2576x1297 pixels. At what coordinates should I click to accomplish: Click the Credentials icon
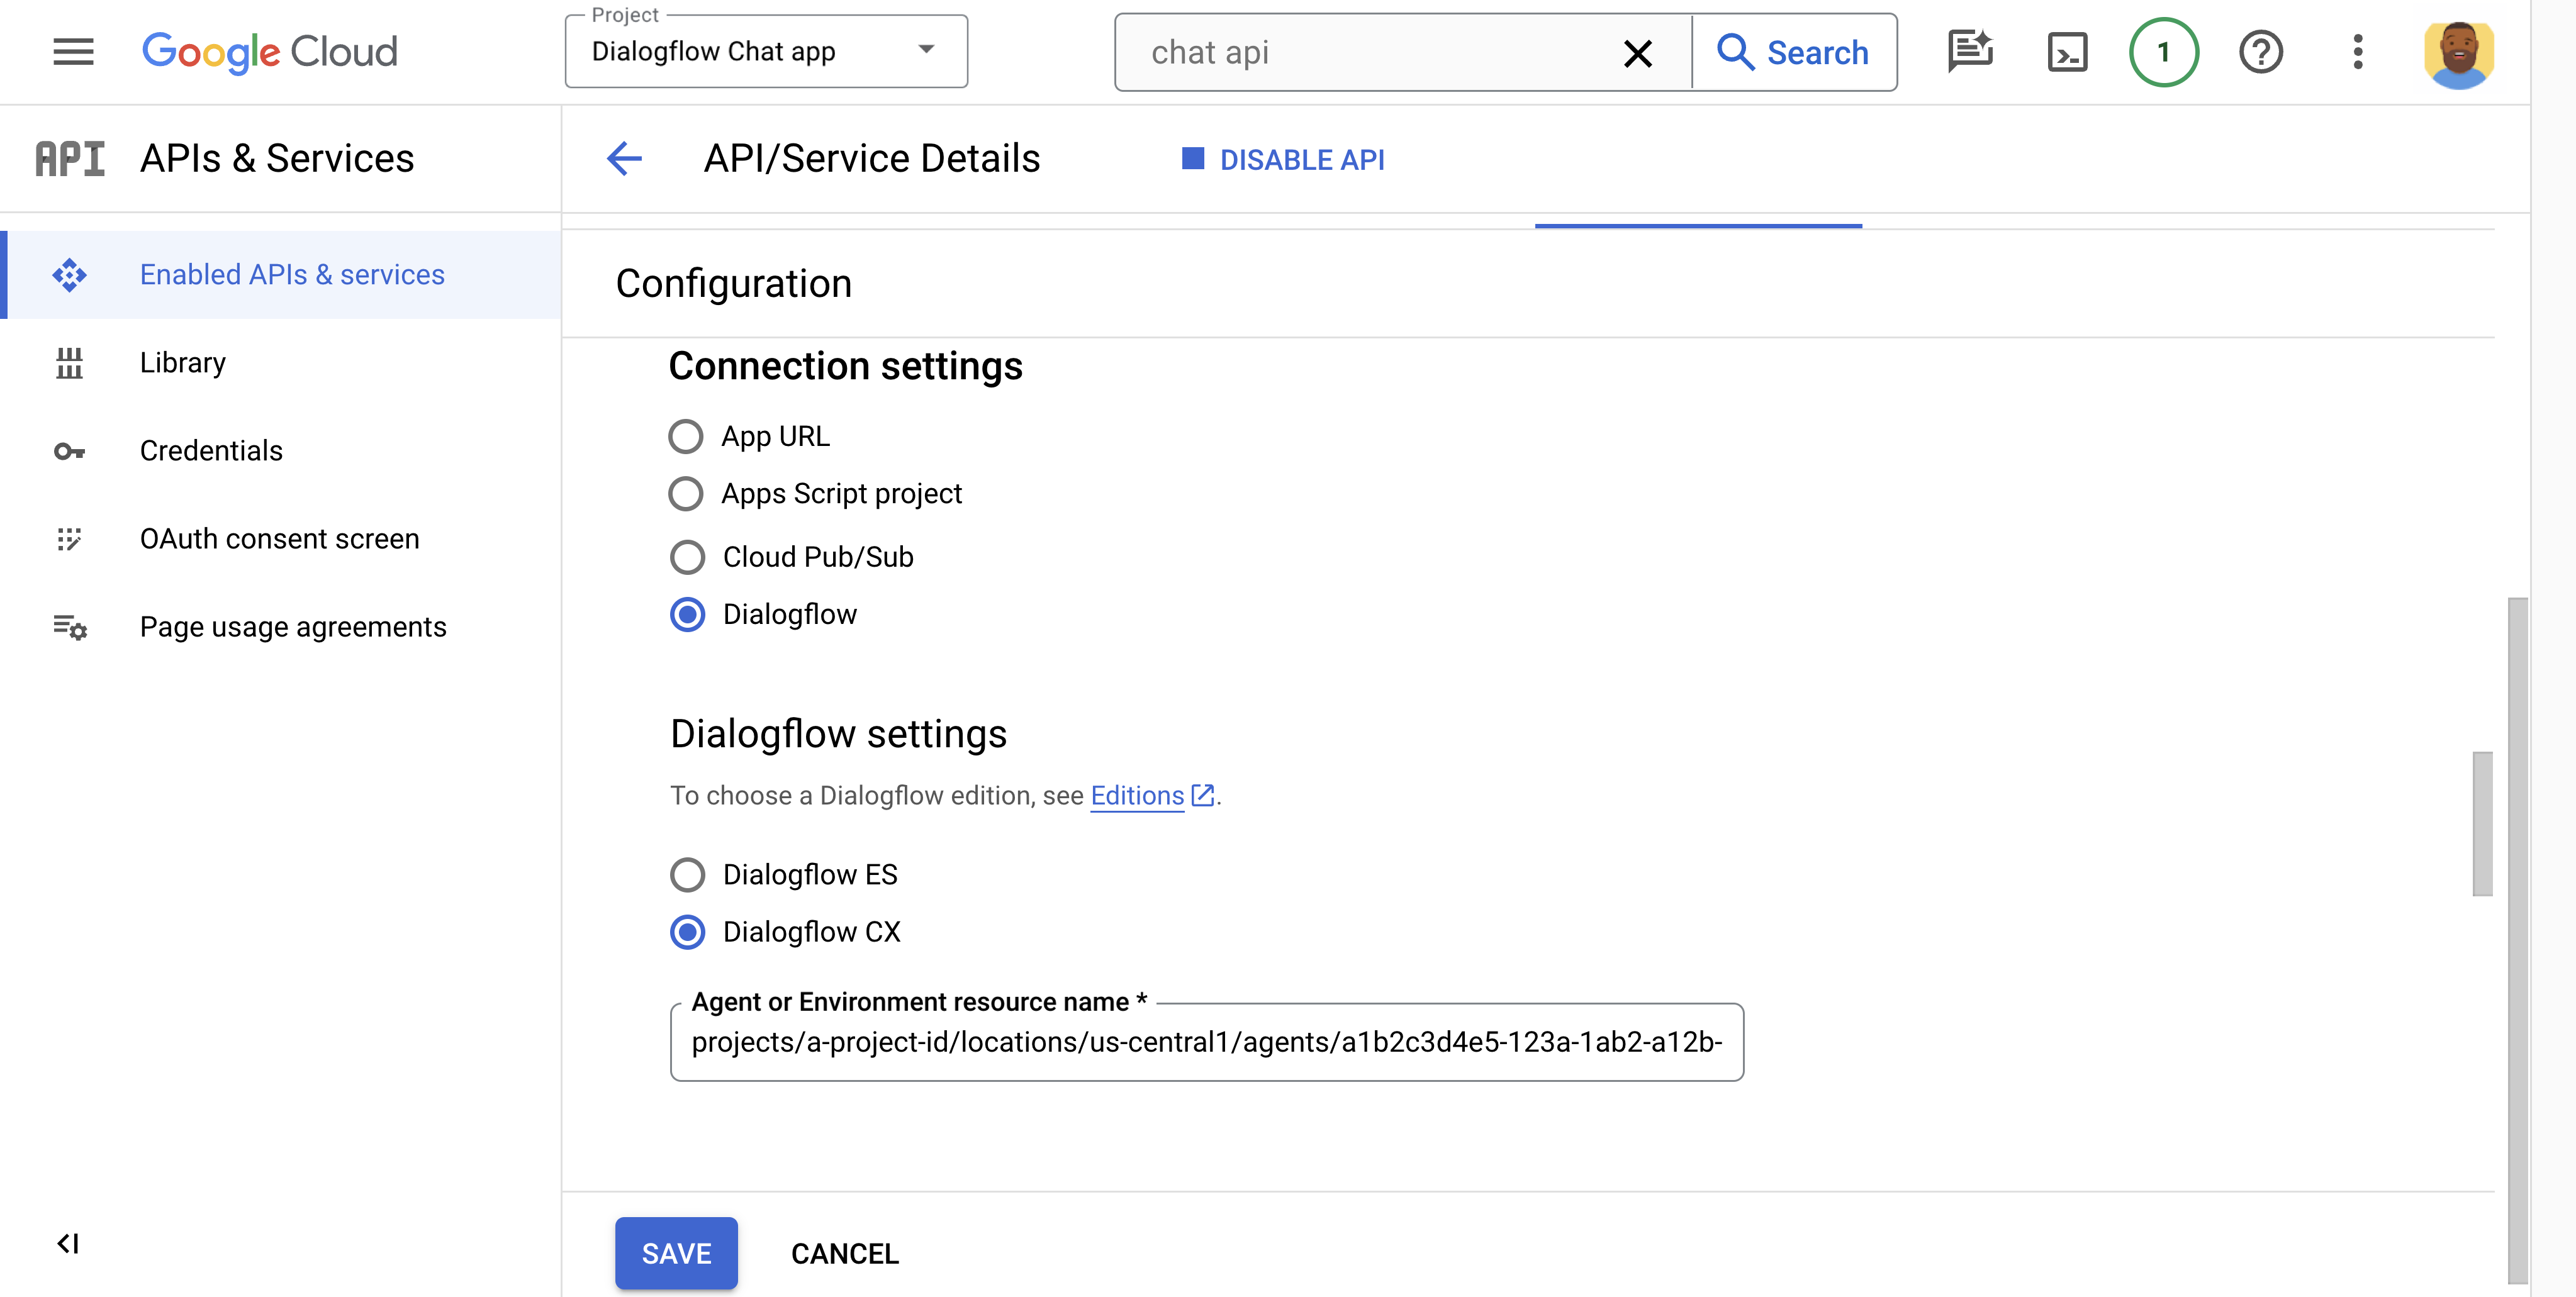click(69, 450)
